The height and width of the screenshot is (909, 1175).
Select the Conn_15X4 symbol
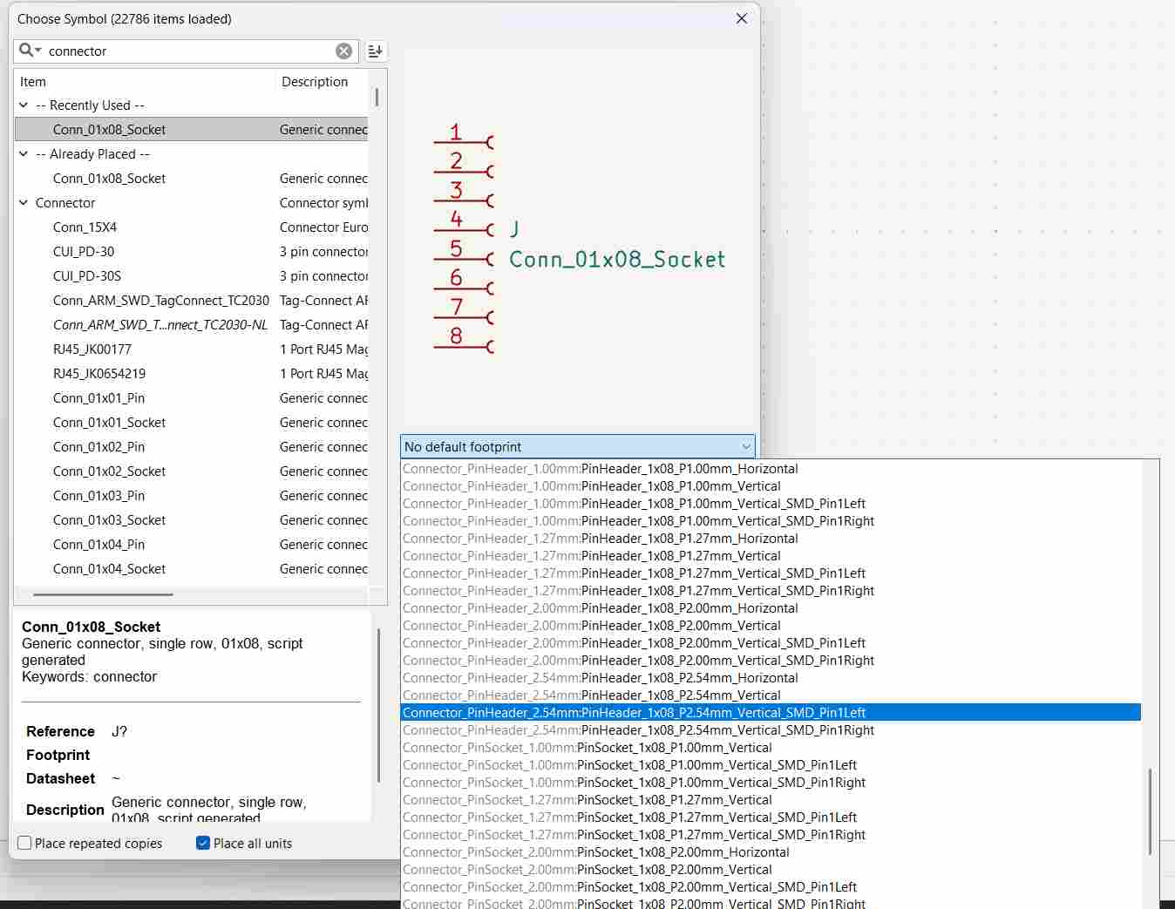click(x=192, y=227)
